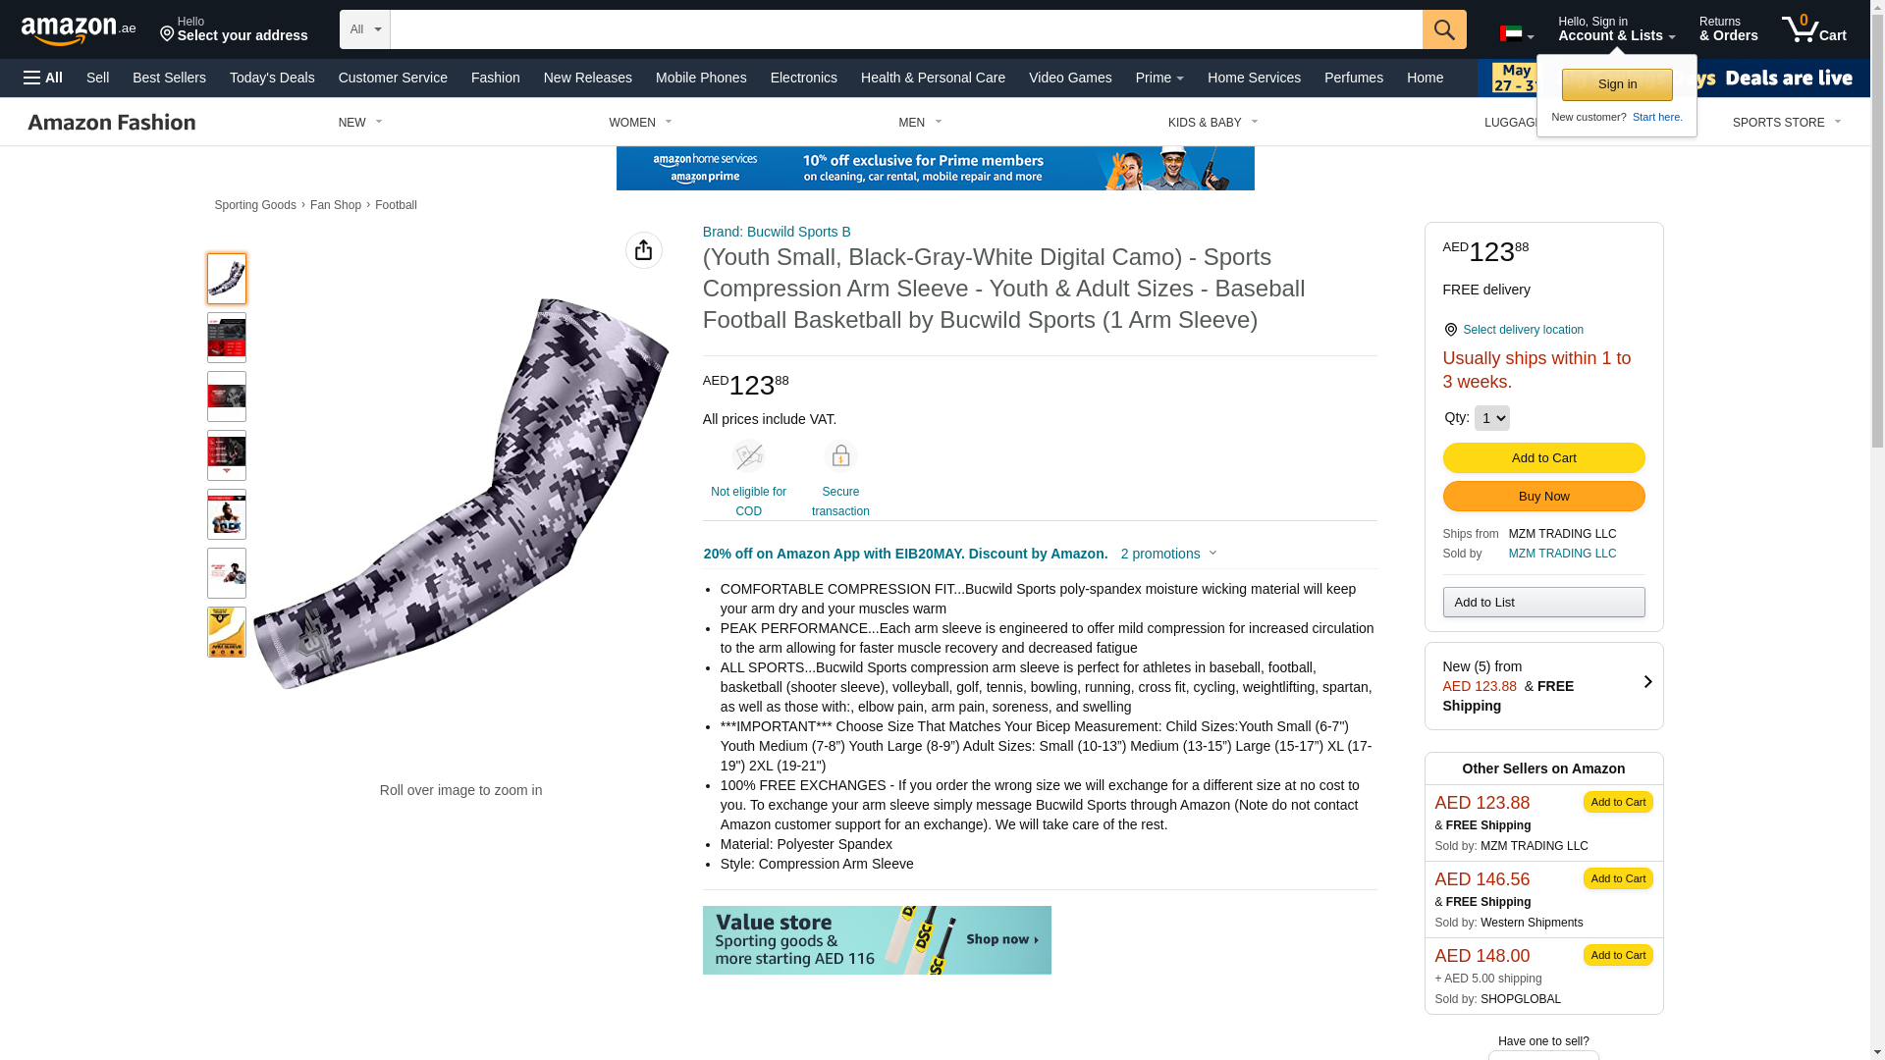This screenshot has width=1885, height=1060.
Task: Expand the 2 promotions dropdown
Action: (x=1168, y=554)
